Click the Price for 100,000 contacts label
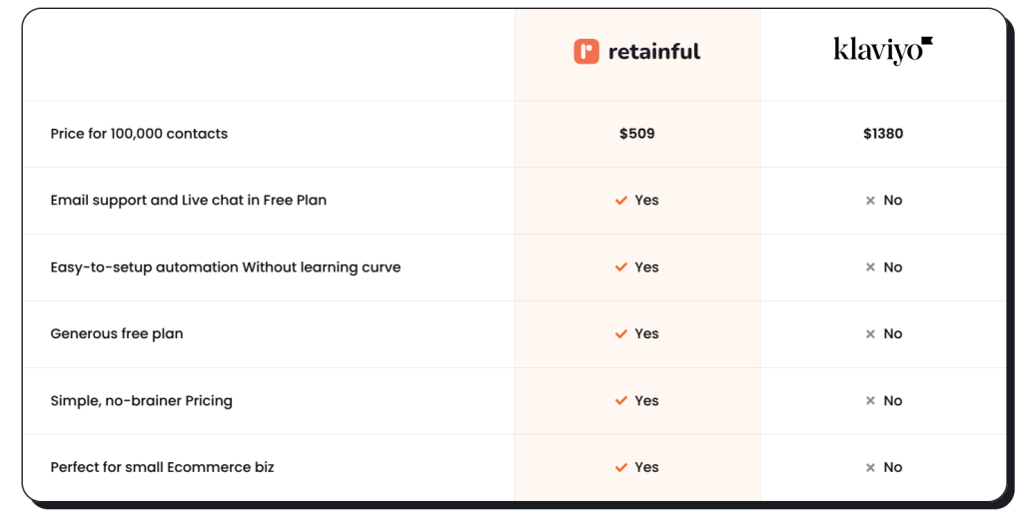1023x519 pixels. click(139, 134)
